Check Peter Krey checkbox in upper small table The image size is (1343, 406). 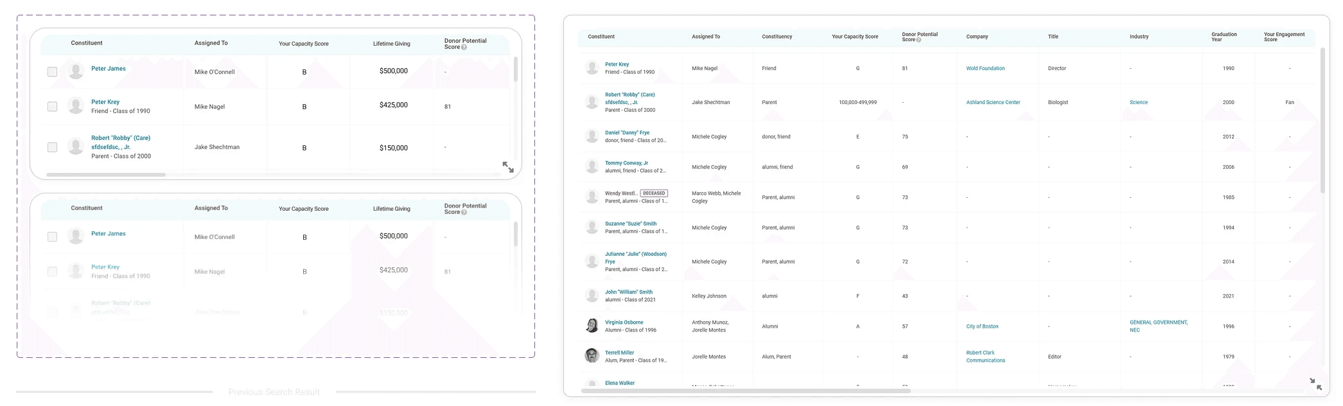tap(52, 107)
